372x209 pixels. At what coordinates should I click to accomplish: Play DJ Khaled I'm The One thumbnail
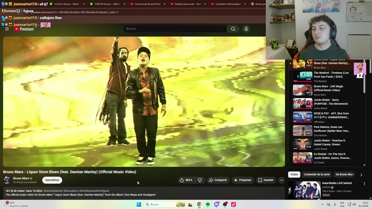click(303, 158)
